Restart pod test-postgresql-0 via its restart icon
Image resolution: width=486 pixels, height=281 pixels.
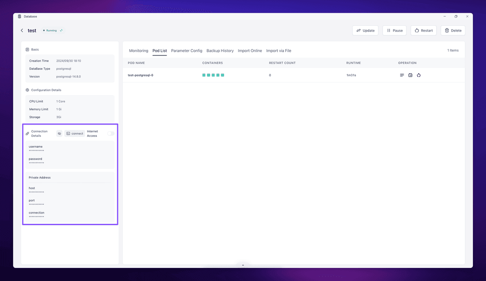[x=418, y=75]
